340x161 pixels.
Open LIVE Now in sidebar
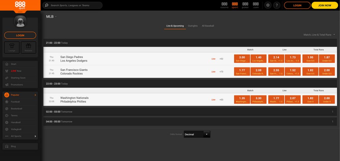20,71
